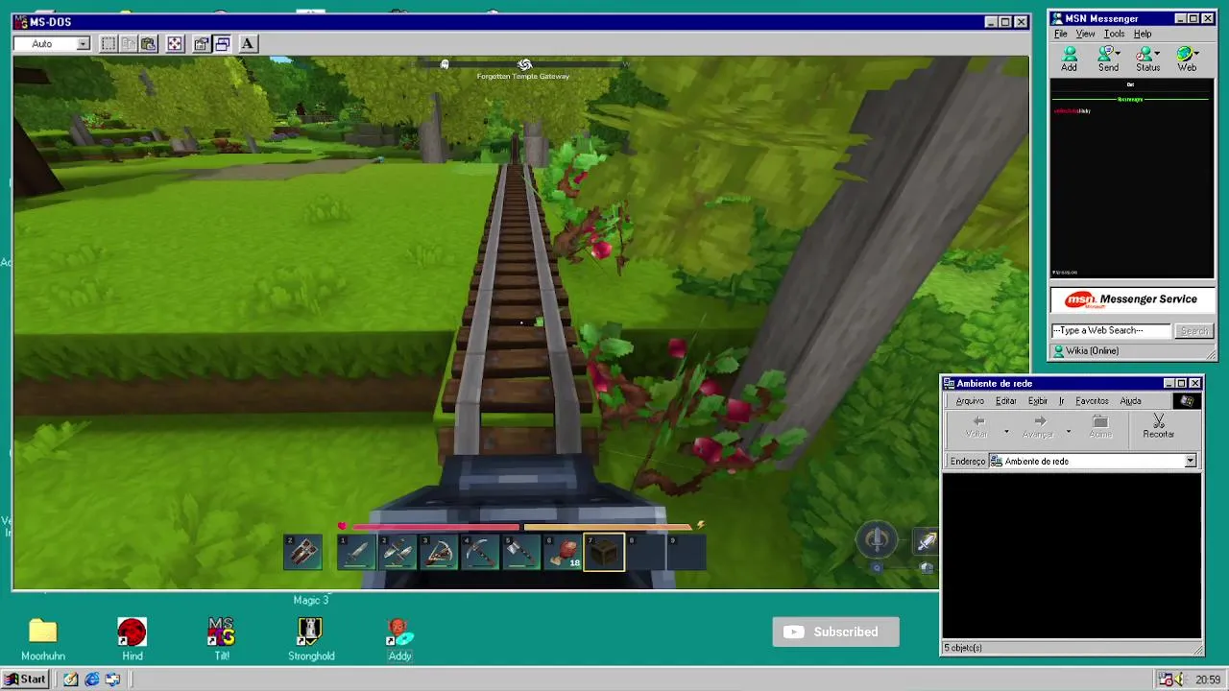1229x691 pixels.
Task: Open View menu in MSN Messenger
Action: [x=1085, y=34]
